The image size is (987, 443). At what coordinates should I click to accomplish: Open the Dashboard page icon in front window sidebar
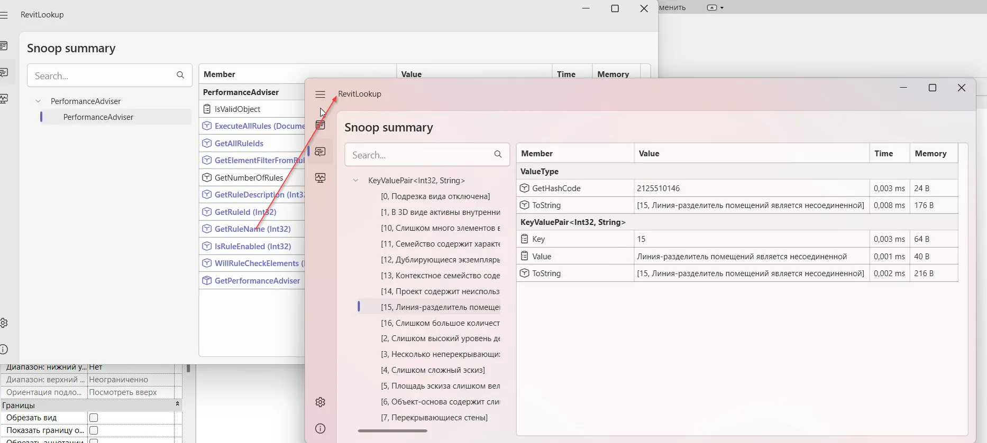coord(320,125)
